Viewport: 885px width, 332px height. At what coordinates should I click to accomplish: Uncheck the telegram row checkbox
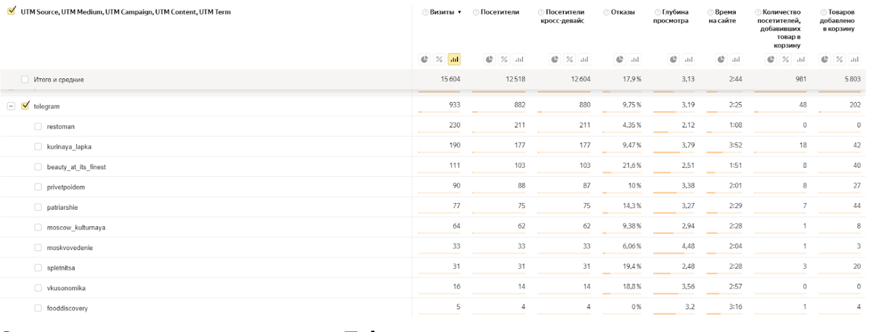pyautogui.click(x=25, y=106)
